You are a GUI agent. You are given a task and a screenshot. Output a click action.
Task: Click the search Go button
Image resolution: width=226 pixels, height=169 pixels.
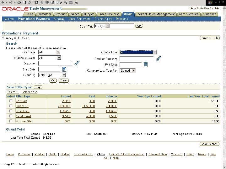53,80
